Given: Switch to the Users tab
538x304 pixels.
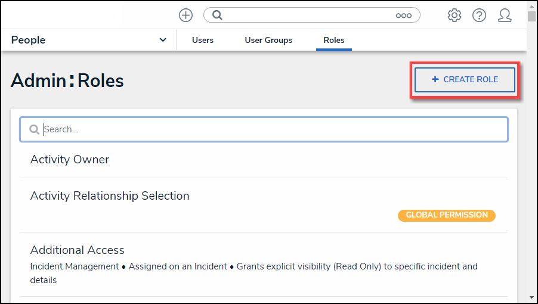Looking at the screenshot, I should (203, 41).
